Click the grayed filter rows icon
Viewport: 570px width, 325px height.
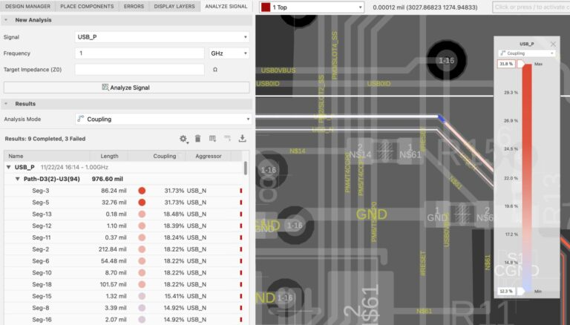click(x=227, y=138)
